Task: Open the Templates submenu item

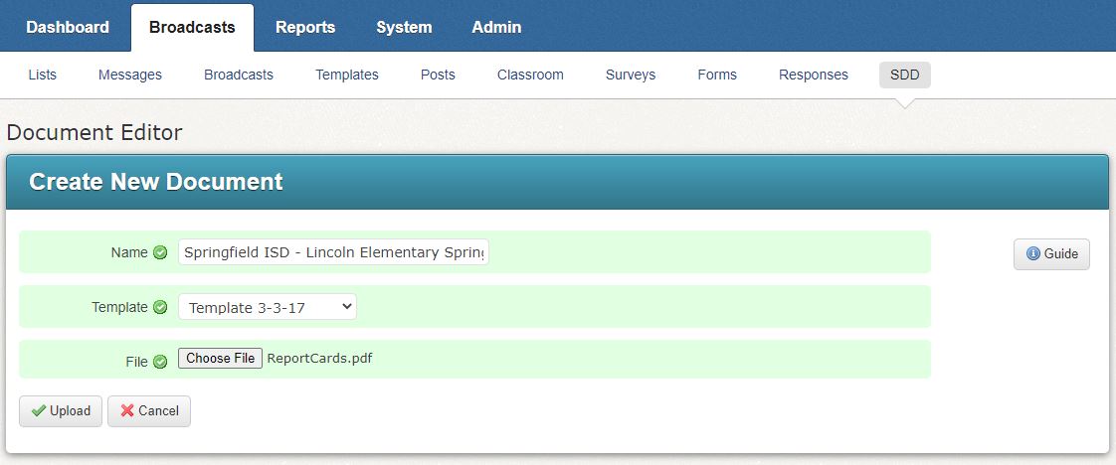Action: click(347, 76)
